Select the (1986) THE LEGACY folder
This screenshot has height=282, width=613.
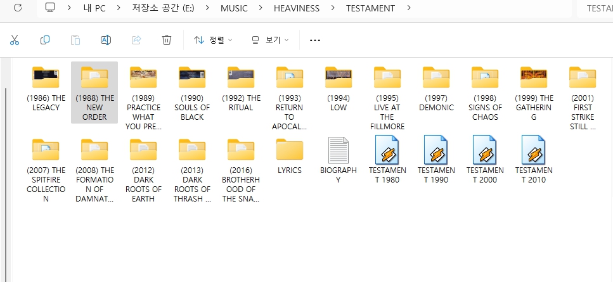click(x=46, y=88)
